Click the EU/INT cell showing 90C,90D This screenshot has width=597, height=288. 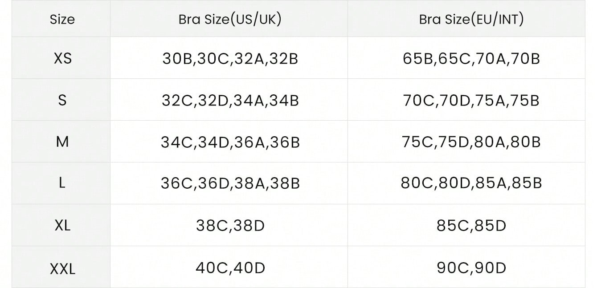point(471,268)
